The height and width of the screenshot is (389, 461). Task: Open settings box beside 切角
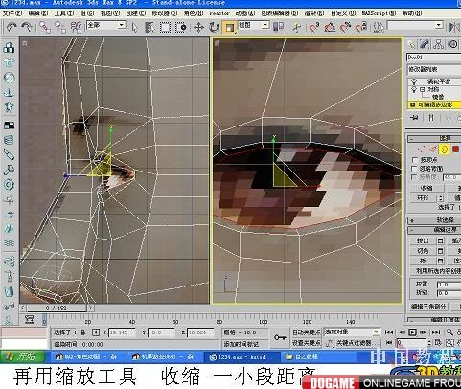tap(441, 251)
